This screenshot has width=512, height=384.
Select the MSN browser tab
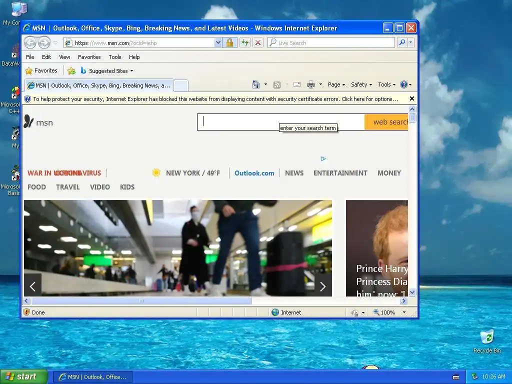point(99,85)
